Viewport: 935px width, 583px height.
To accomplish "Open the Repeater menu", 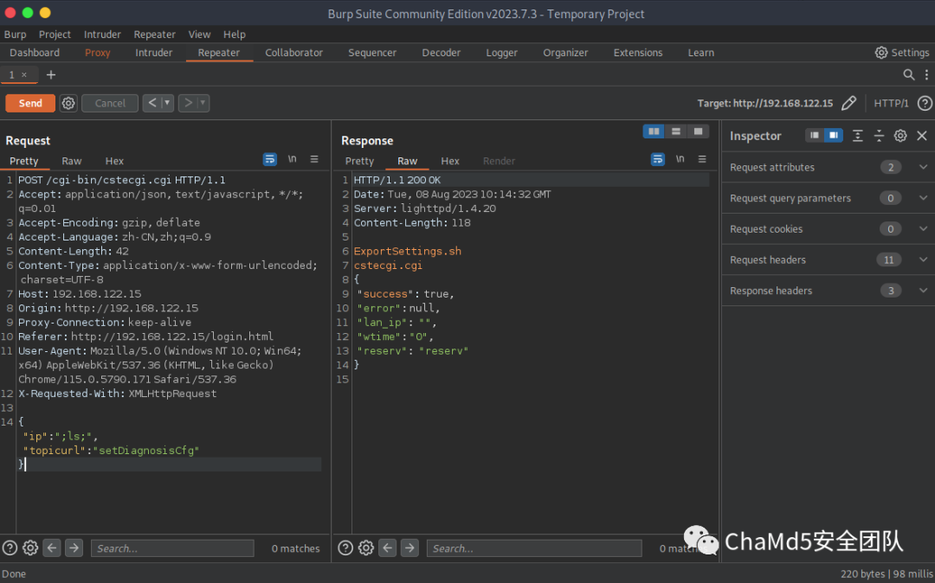I will [154, 35].
